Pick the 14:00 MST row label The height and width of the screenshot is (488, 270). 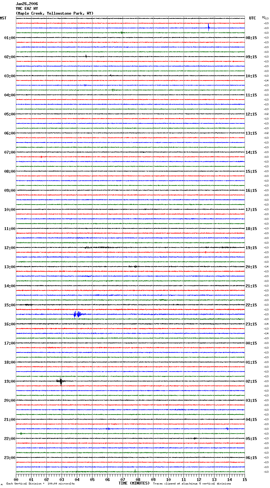(x=10, y=286)
